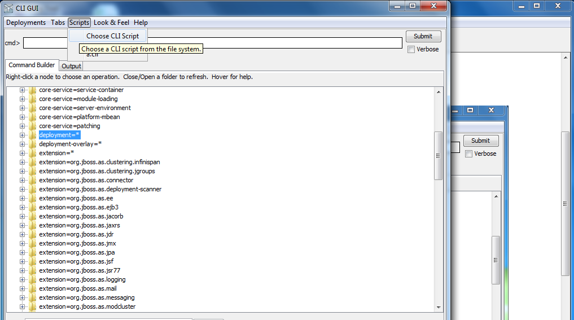Click folder icon of extension=org.jboss.as.ee
The height and width of the screenshot is (320, 574).
33,199
